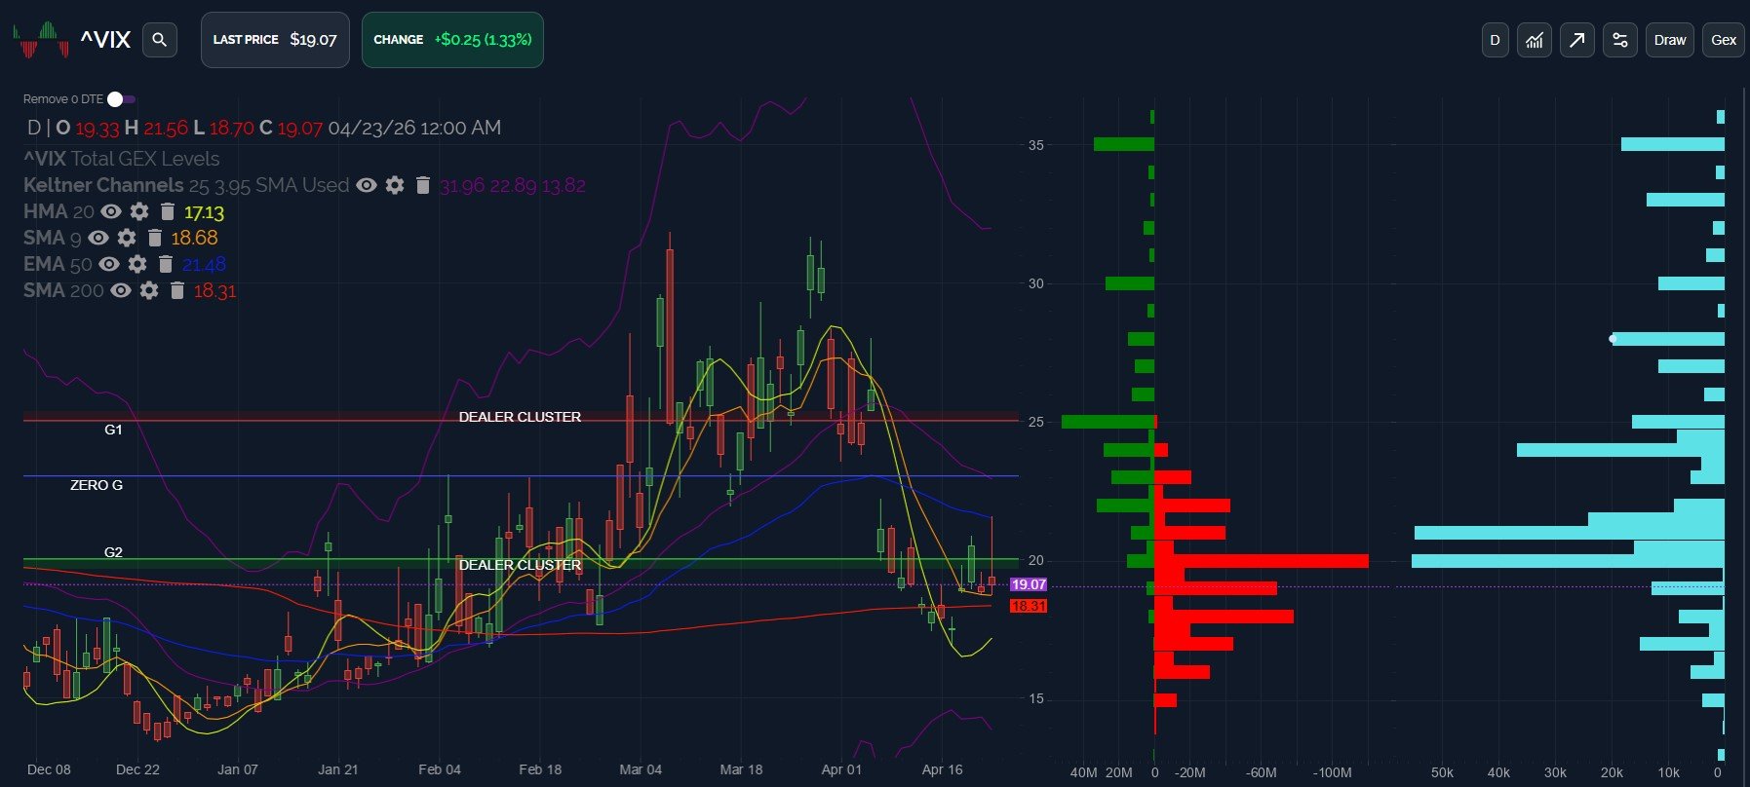Click the 35 price axis label
This screenshot has width=1750, height=787.
(1035, 145)
